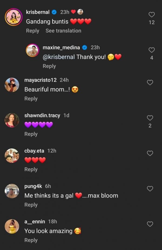Click the @krisbernal mention link

coord(59,57)
